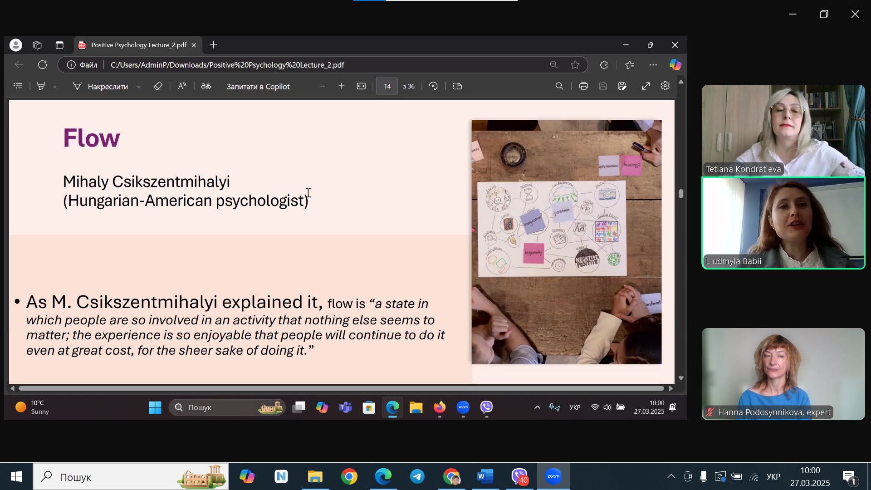Show hidden tray icons in Windows taskbar

point(671,476)
